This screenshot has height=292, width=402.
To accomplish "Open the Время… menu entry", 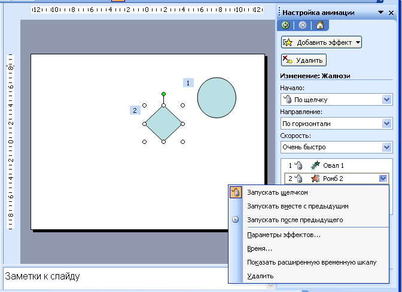I will (309, 249).
